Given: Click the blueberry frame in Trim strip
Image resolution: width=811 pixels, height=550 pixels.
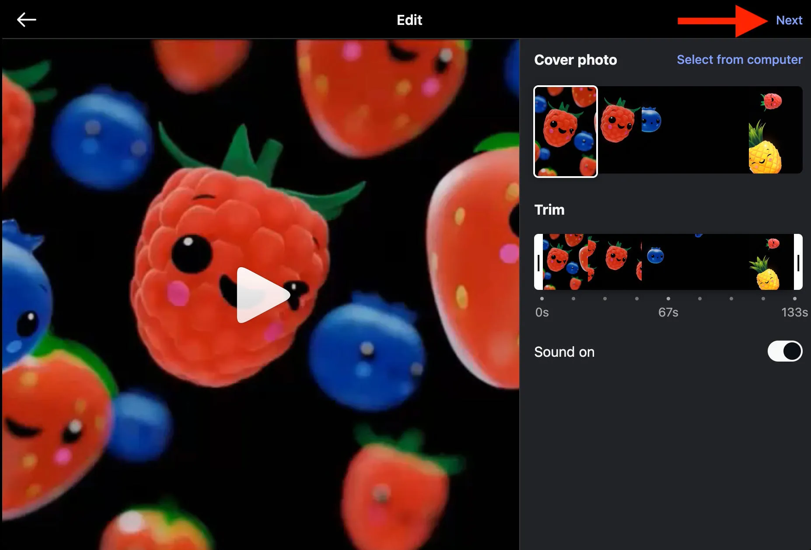Looking at the screenshot, I should coord(655,256).
